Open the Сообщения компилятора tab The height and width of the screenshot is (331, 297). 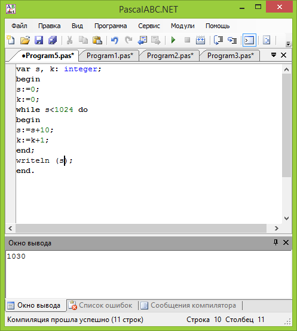[x=188, y=305]
